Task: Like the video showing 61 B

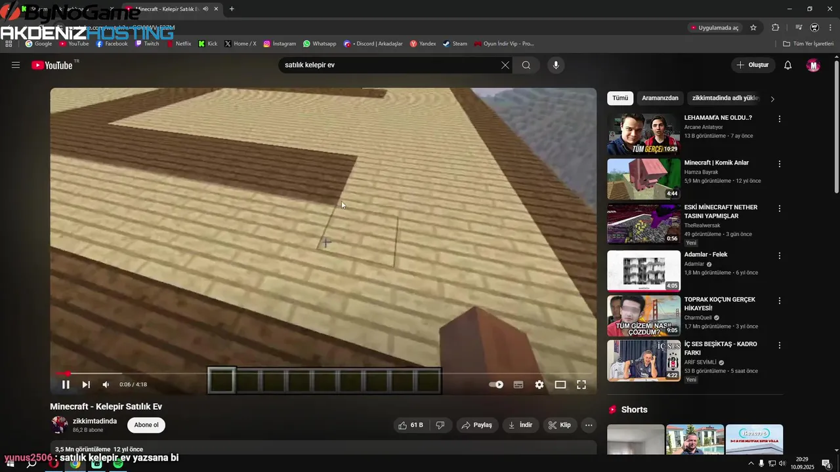Action: (411, 425)
